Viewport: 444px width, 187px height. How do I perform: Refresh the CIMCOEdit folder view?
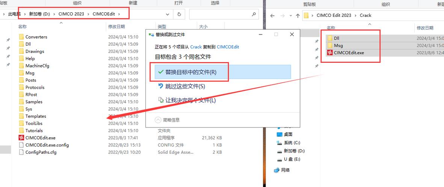[179, 14]
